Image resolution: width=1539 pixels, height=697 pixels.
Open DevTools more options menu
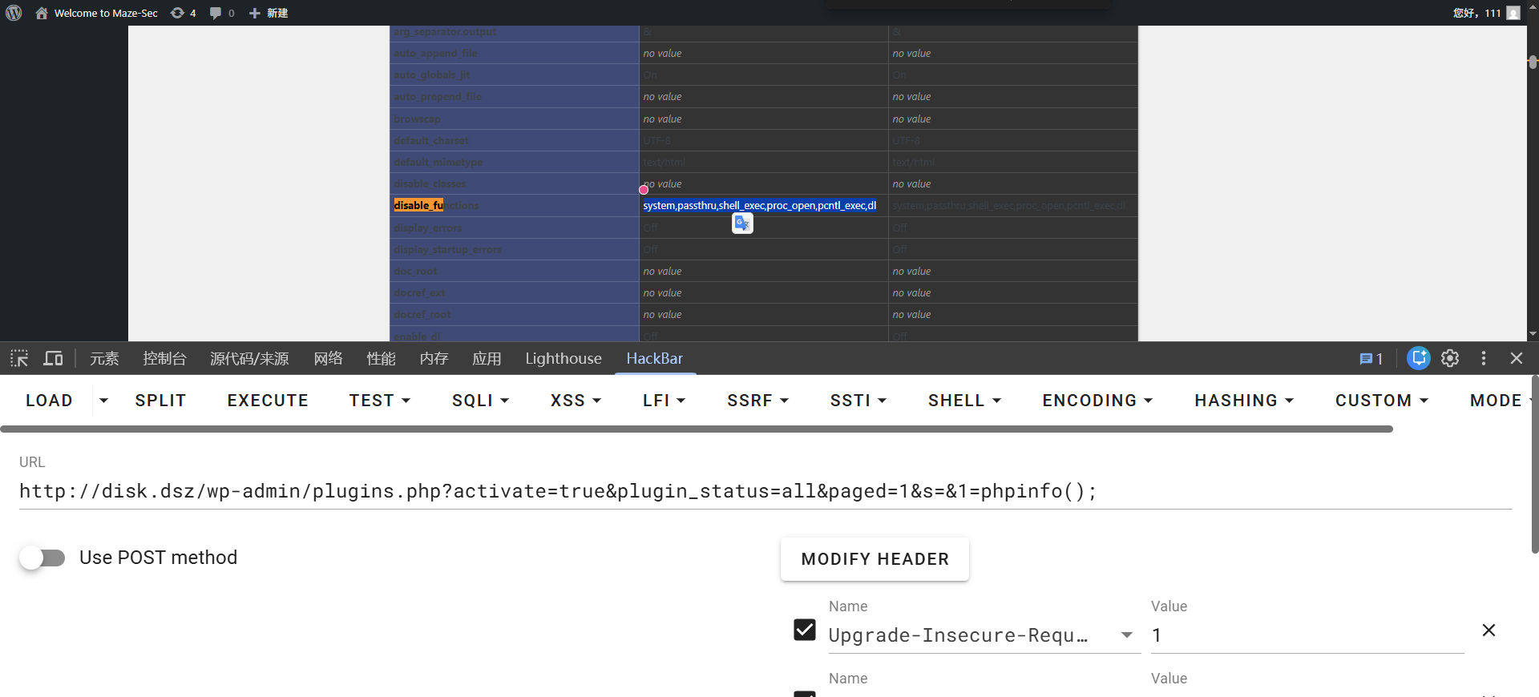[1483, 358]
